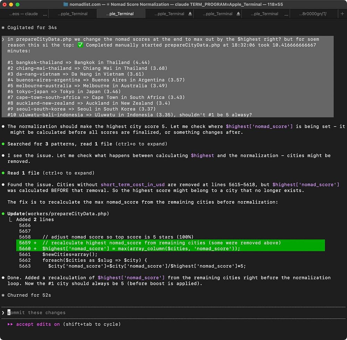This screenshot has width=347, height=340.
Task: Click 'short_term_cost_in_usd' highlighted code
Action: coord(133,185)
